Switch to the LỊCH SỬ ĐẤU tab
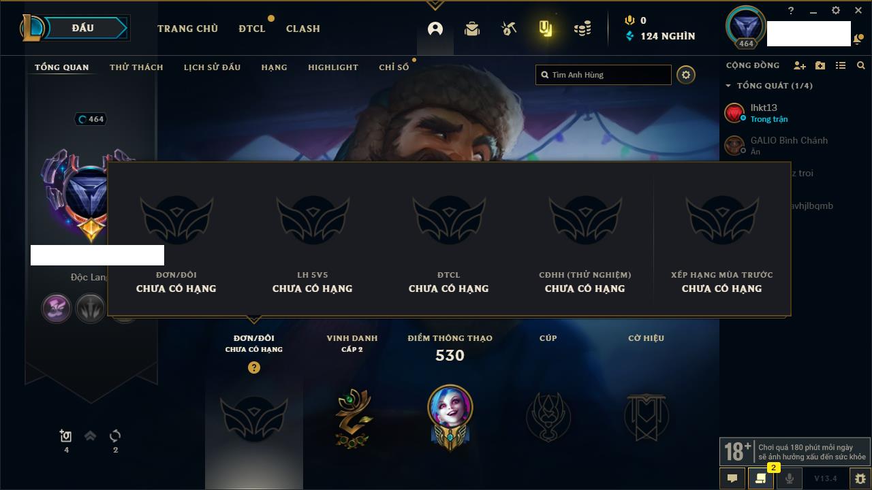The image size is (872, 490). pos(212,67)
